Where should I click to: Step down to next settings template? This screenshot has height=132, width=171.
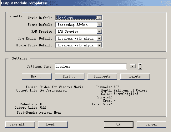pos(140,68)
